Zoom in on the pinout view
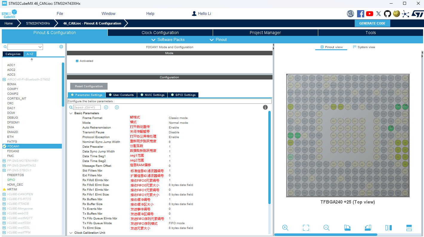The width and height of the screenshot is (424, 237). pyautogui.click(x=285, y=228)
